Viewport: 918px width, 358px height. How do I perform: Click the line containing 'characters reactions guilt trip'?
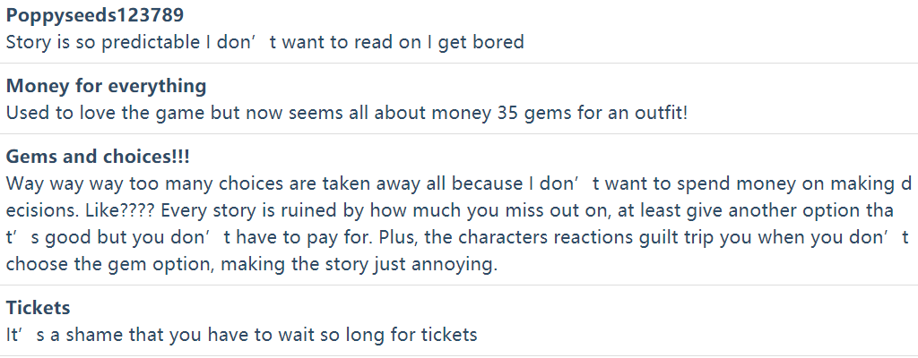point(457,237)
